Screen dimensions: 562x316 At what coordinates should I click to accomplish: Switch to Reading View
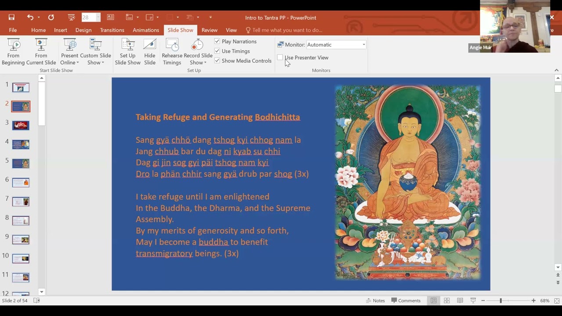pos(460,301)
